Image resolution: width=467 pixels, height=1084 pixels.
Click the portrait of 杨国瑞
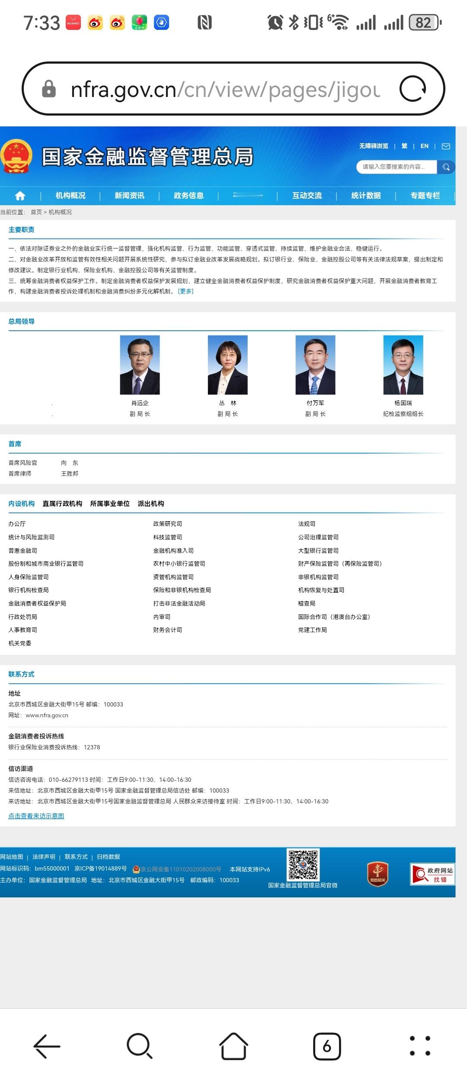(x=403, y=365)
